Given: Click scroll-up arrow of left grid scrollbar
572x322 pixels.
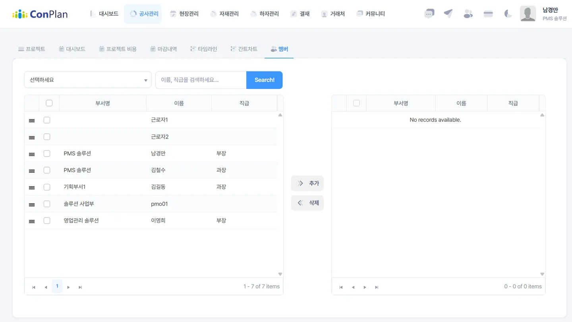Looking at the screenshot, I should (280, 115).
